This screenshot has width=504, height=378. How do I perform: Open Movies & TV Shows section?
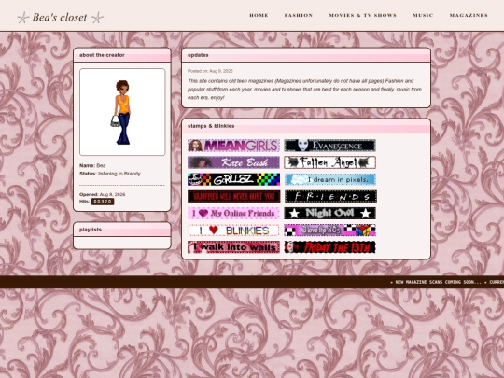(362, 15)
